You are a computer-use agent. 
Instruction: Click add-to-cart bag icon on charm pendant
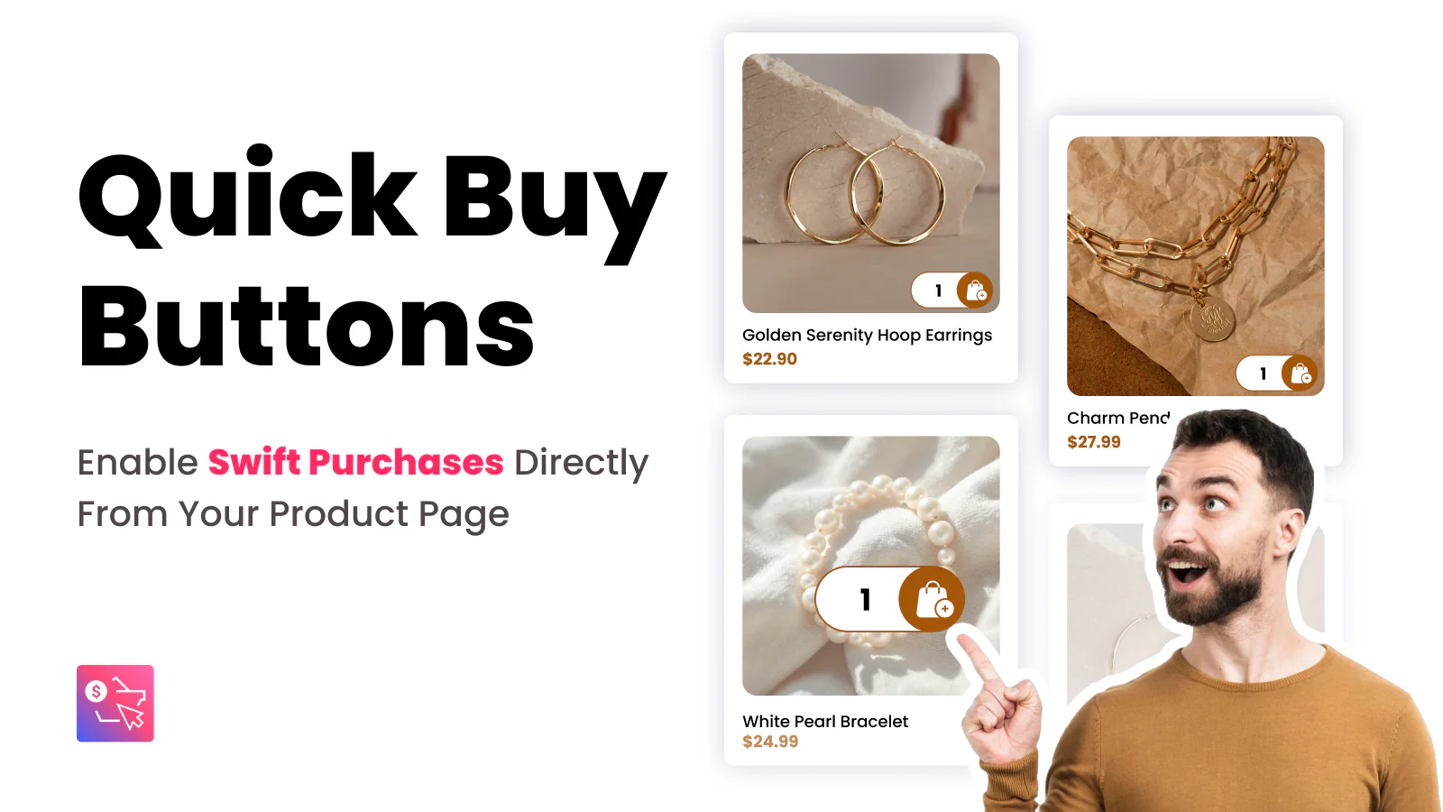(x=1300, y=374)
